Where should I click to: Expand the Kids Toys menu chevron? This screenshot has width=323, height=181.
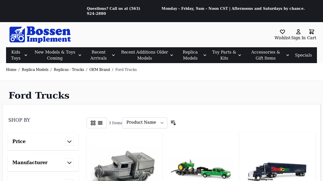(x=26, y=55)
